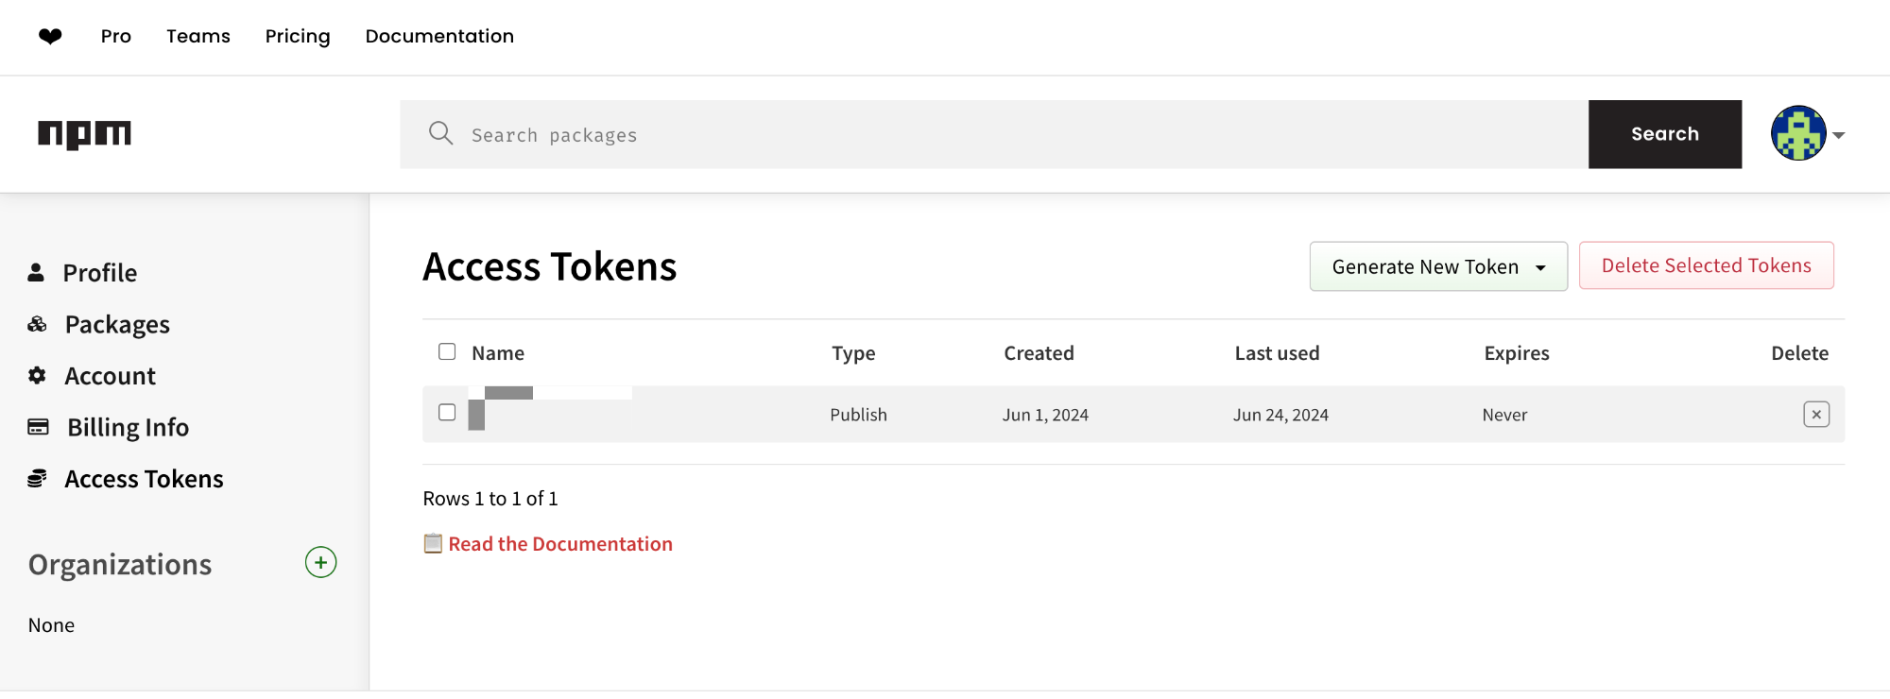Open the Teams menu item
The width and height of the screenshot is (1890, 699).
pyautogui.click(x=198, y=36)
